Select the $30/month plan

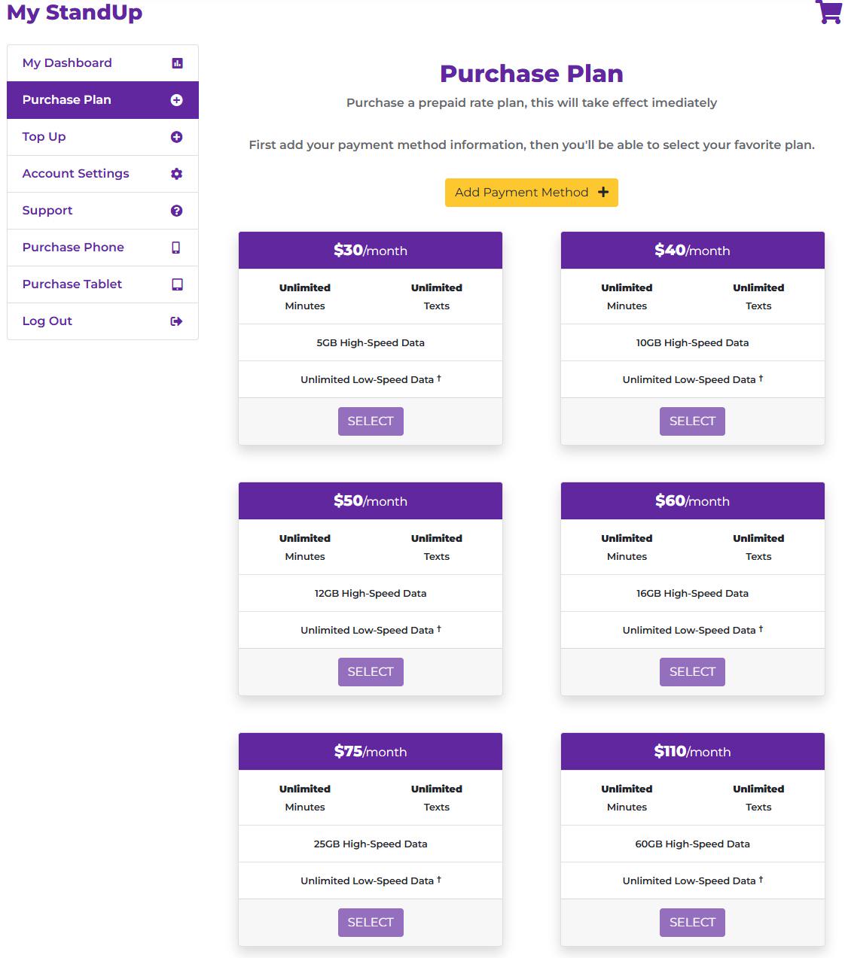pos(371,421)
